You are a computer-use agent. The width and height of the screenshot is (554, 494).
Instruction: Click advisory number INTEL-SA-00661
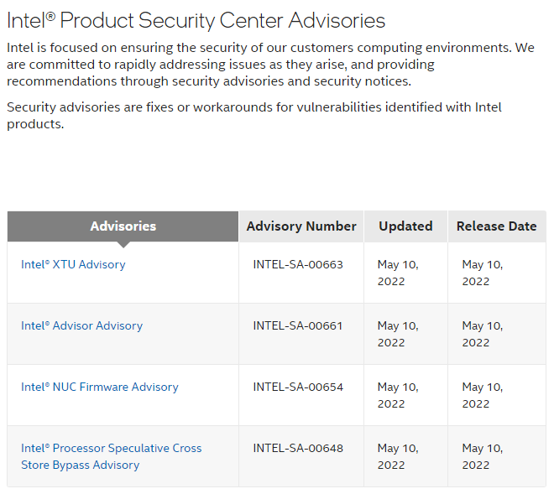point(298,326)
